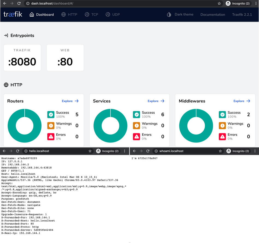
Task: Open the Dashboard home icon
Action: tap(32, 14)
